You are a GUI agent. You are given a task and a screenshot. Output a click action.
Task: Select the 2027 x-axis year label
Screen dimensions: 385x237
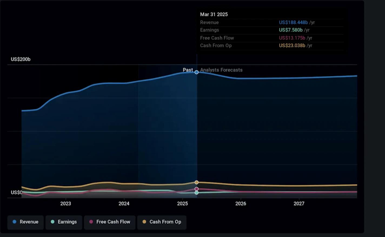point(299,203)
